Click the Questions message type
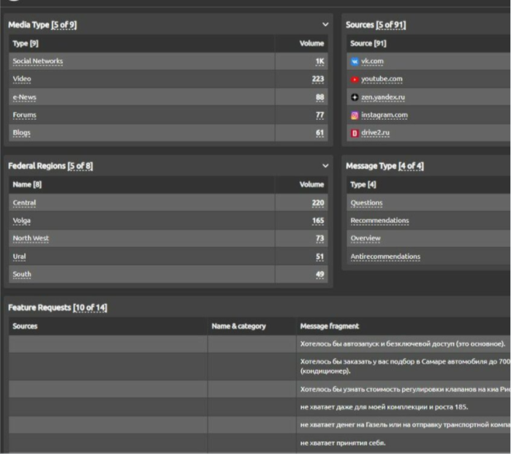This screenshot has height=454, width=511. coord(366,203)
